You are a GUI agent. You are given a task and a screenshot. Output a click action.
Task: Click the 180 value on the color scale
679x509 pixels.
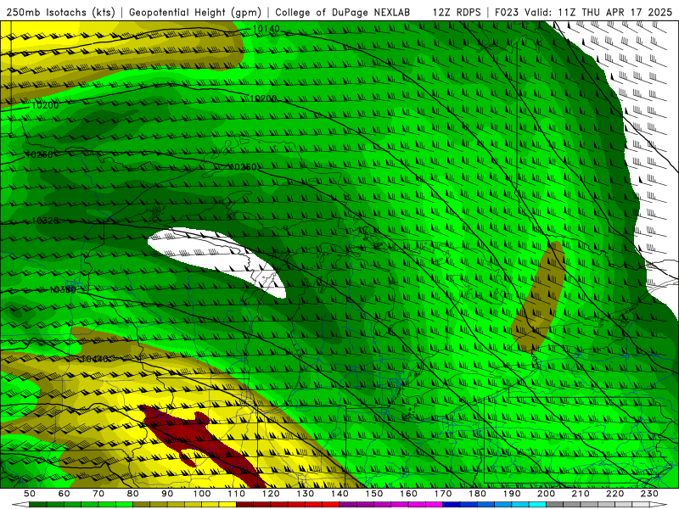point(478,494)
